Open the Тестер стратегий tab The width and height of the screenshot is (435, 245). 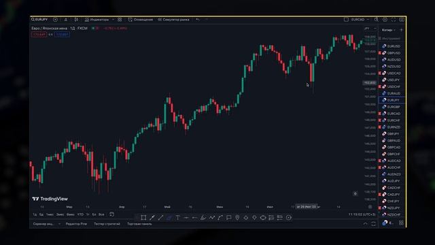[107, 224]
